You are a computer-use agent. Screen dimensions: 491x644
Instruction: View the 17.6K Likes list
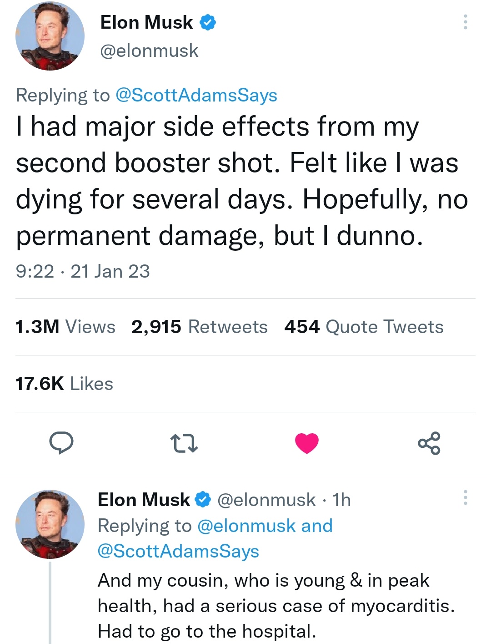coord(64,384)
